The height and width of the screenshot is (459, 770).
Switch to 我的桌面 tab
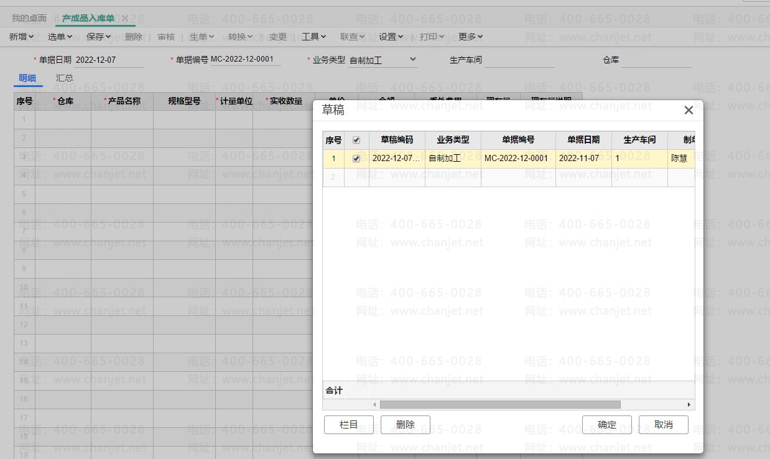click(29, 19)
